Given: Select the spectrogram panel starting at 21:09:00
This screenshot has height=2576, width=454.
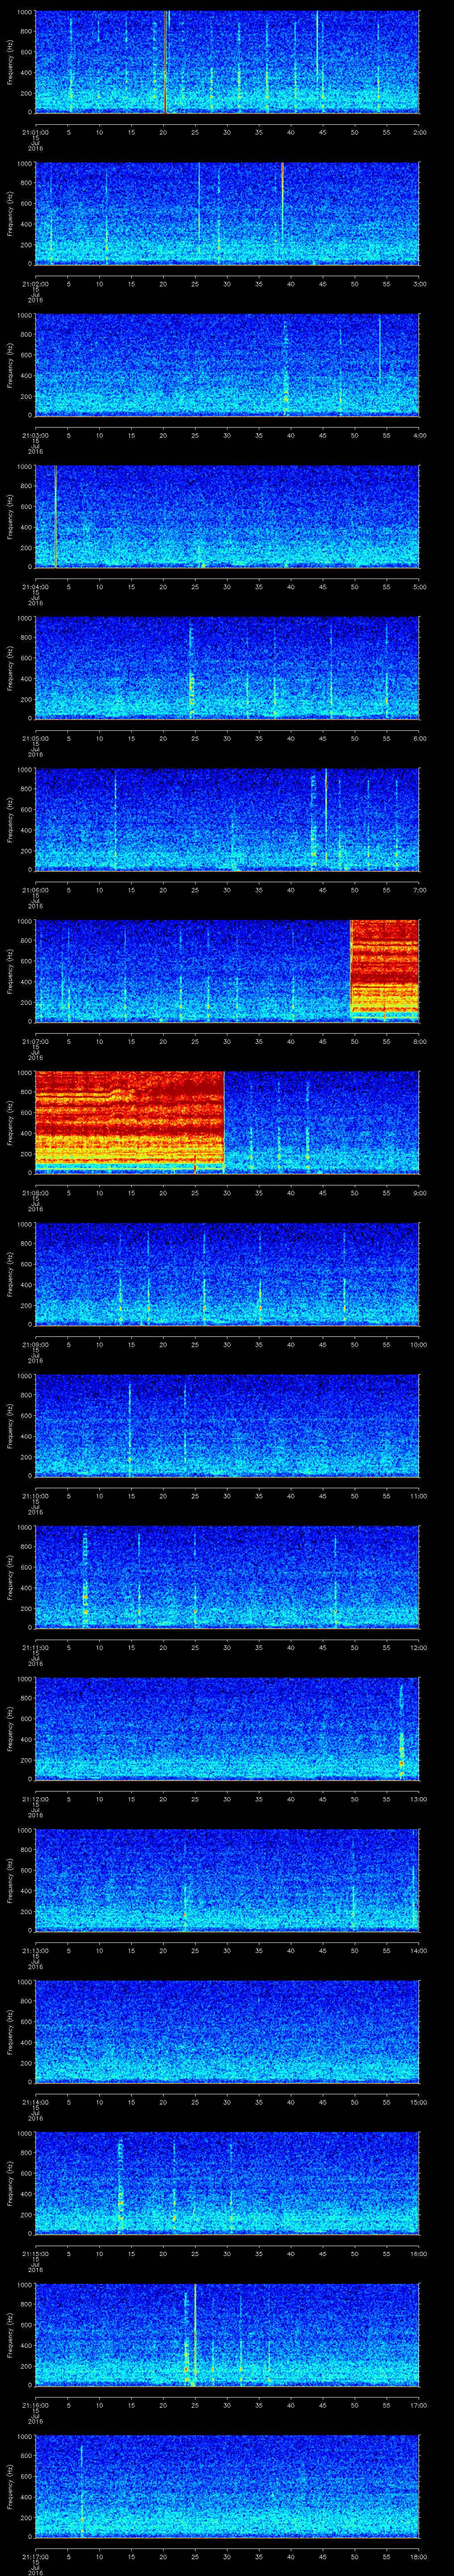Looking at the screenshot, I should 227,1274.
